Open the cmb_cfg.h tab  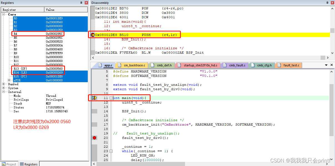[262, 66]
